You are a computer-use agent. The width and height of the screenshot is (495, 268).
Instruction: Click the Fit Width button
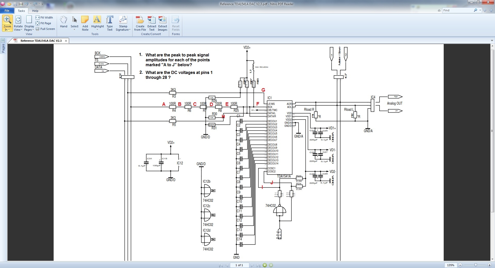point(44,18)
